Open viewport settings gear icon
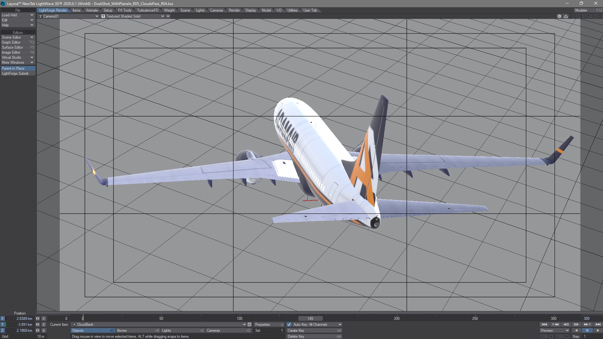The width and height of the screenshot is (603, 339). (x=559, y=16)
